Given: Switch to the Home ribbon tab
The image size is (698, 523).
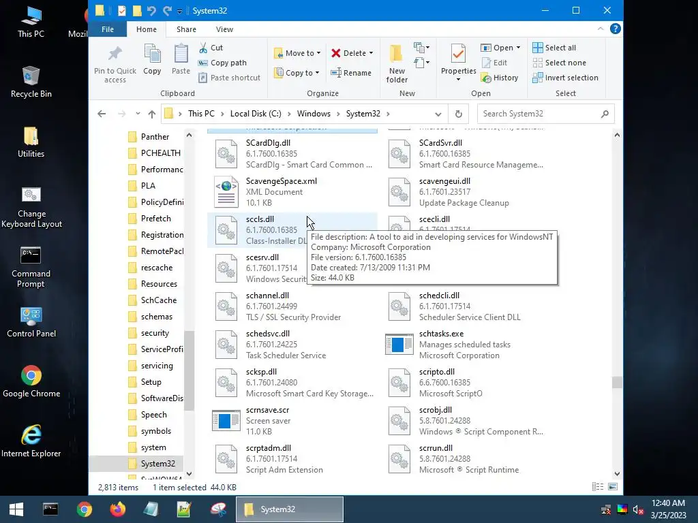Looking at the screenshot, I should (x=147, y=29).
